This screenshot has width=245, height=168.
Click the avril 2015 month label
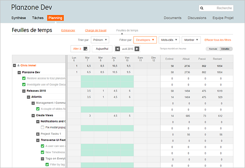pyautogui.click(x=127, y=49)
